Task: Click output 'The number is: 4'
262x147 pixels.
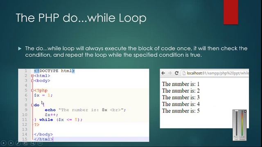Action: [x=181, y=104]
